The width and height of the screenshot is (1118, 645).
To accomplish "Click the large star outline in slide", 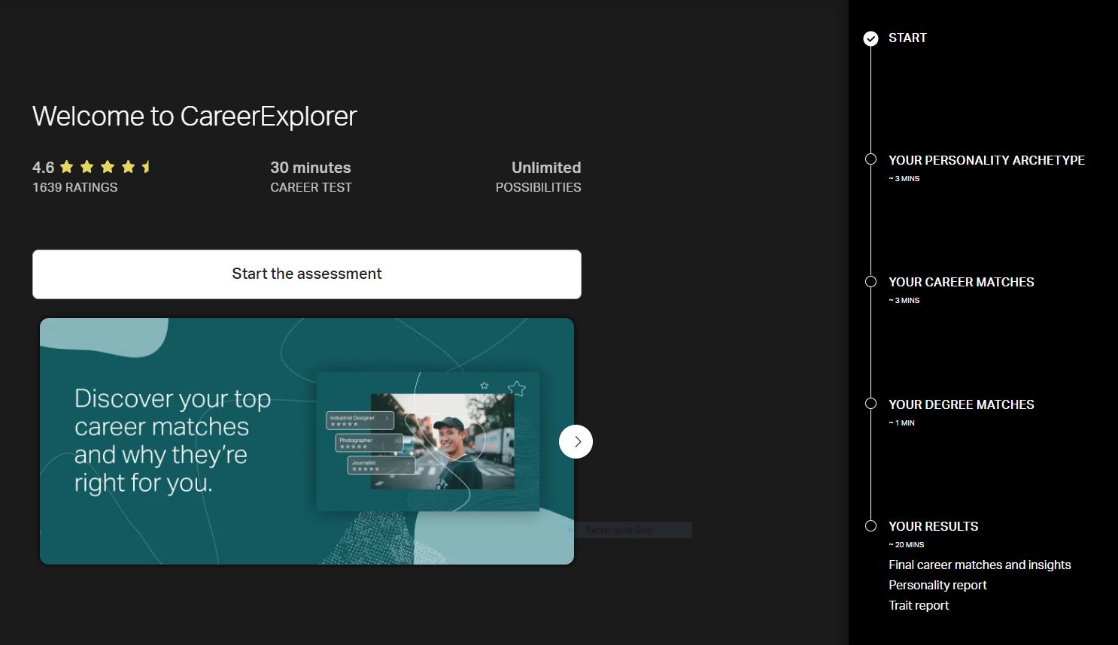I will coord(517,389).
